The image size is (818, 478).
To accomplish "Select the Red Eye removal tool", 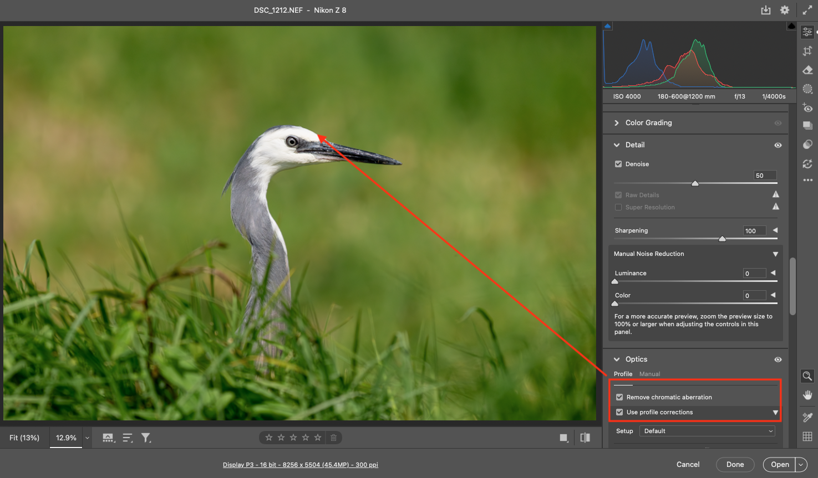I will click(807, 107).
